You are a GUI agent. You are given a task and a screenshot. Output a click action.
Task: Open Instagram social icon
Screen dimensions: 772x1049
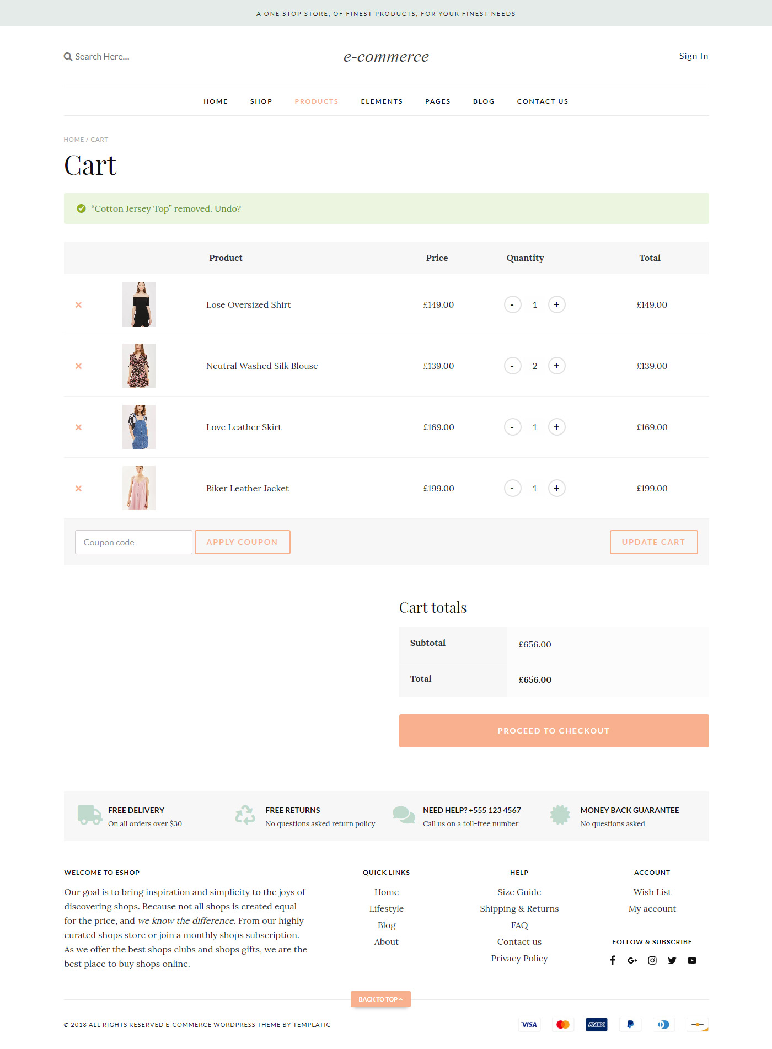coord(652,960)
